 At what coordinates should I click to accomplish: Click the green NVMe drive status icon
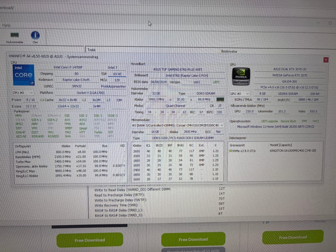pos(231,150)
